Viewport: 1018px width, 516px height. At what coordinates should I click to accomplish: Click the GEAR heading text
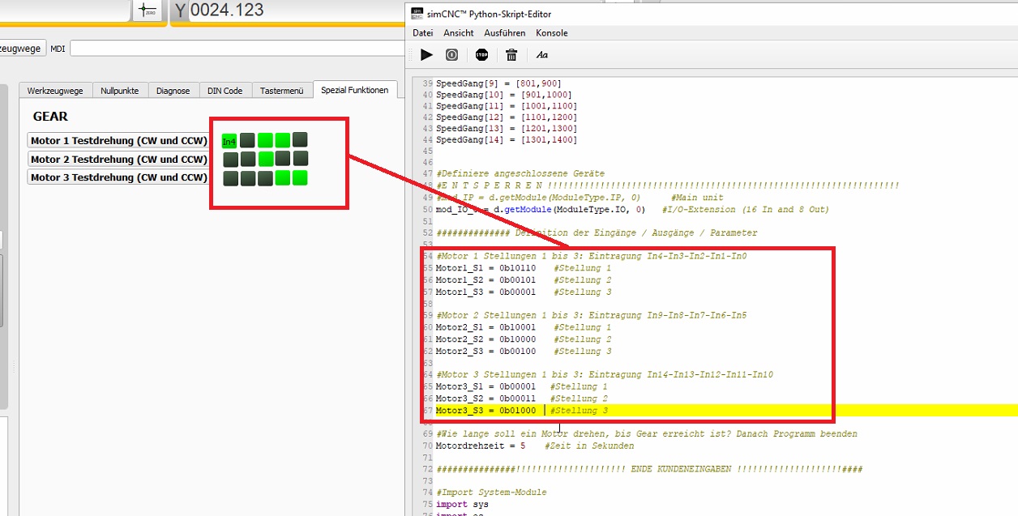[50, 117]
